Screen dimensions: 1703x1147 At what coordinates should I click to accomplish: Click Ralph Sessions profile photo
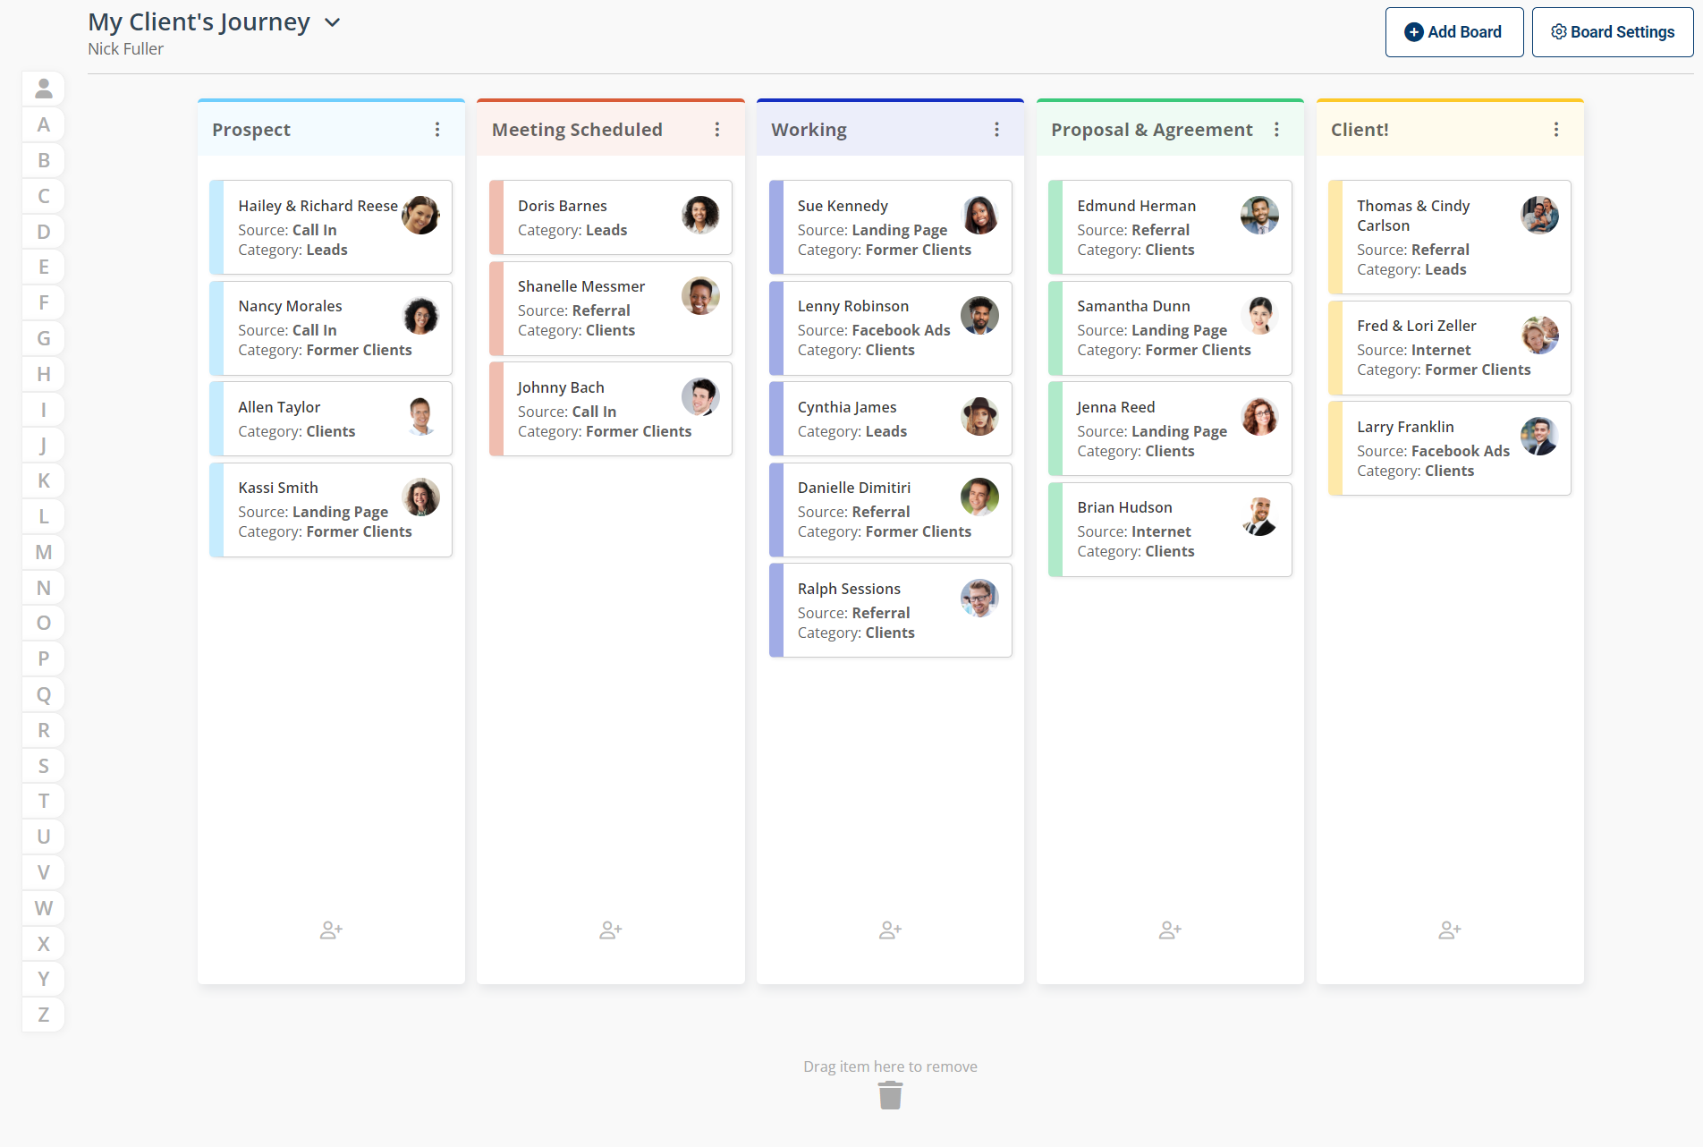(979, 598)
